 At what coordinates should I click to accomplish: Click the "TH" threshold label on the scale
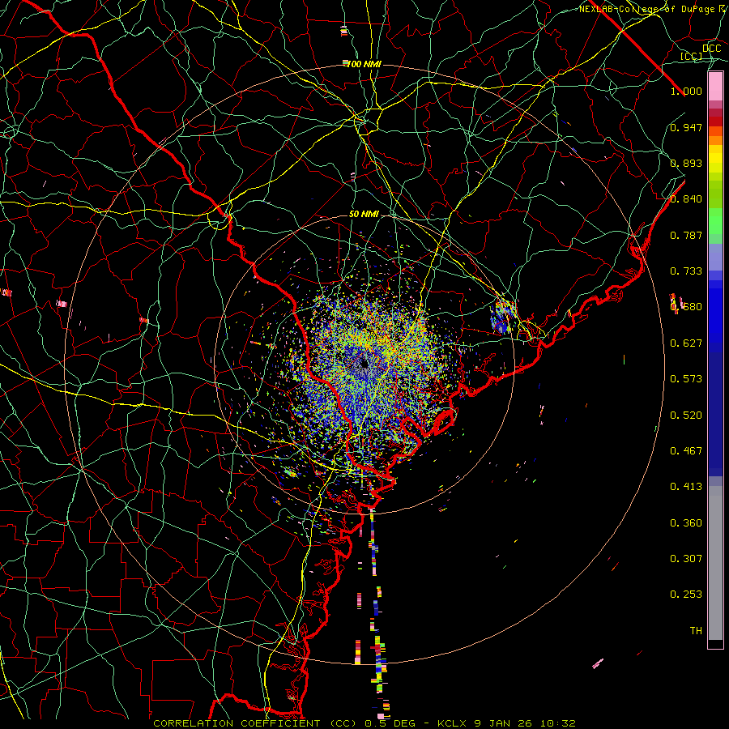click(x=696, y=631)
